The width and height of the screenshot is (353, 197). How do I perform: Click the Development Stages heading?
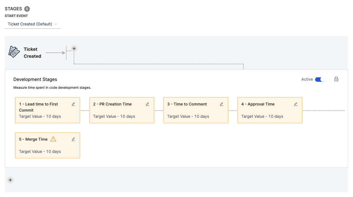(35, 80)
